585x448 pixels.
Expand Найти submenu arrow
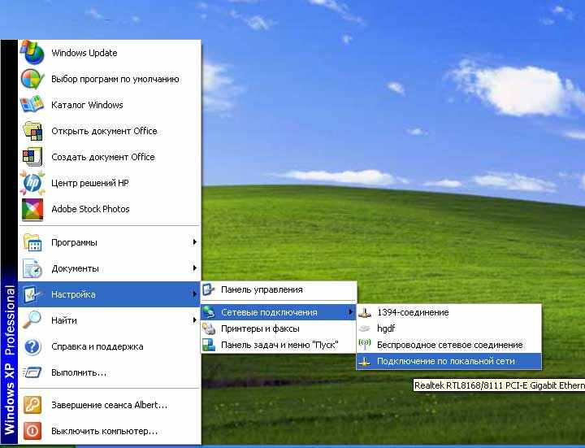click(194, 320)
